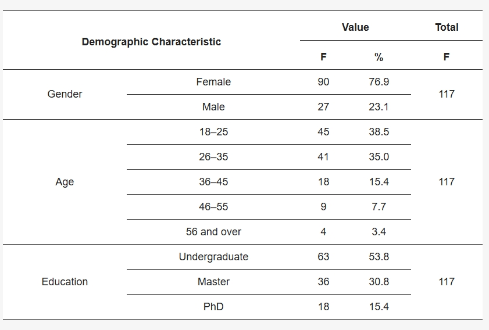Click the Education row label
This screenshot has height=330, width=489.
[x=65, y=282]
